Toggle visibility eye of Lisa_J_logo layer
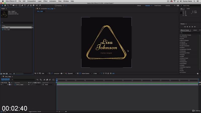The height and width of the screenshot is (113, 201). [x=1, y=85]
